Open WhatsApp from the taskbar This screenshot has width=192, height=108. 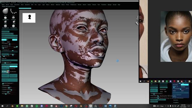tap(27, 106)
